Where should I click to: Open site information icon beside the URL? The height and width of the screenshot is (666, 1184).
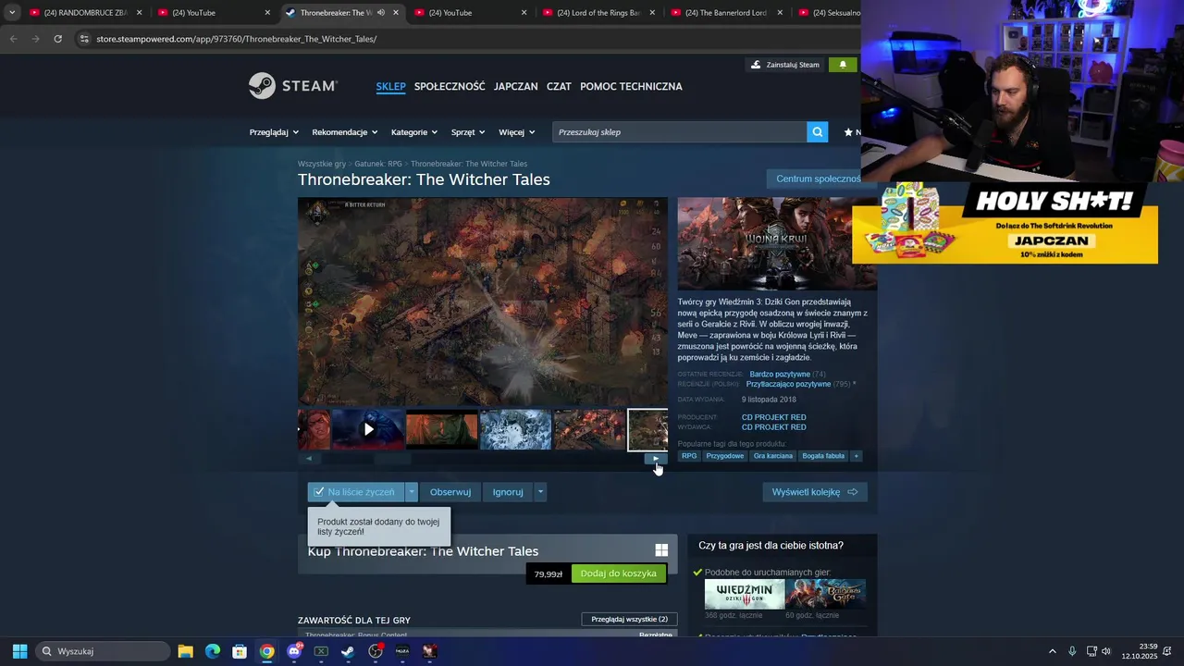tap(84, 39)
